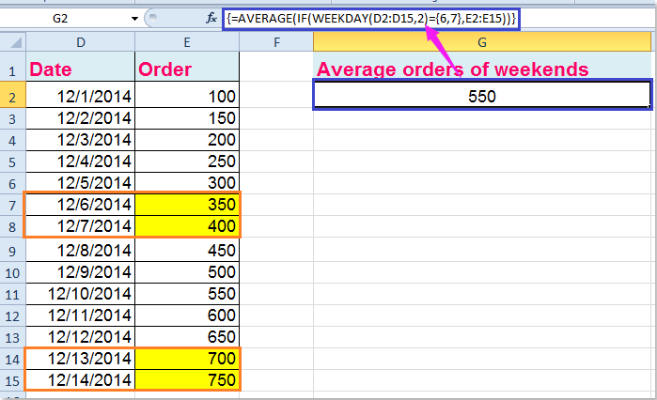Select row 15 header
Screen dimensions: 657x400
coord(13,380)
